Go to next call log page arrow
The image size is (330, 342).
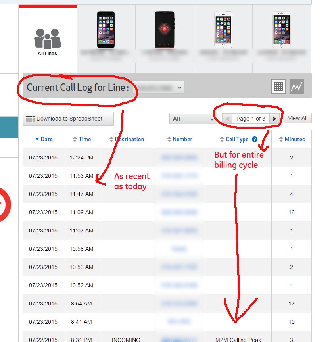click(x=274, y=119)
